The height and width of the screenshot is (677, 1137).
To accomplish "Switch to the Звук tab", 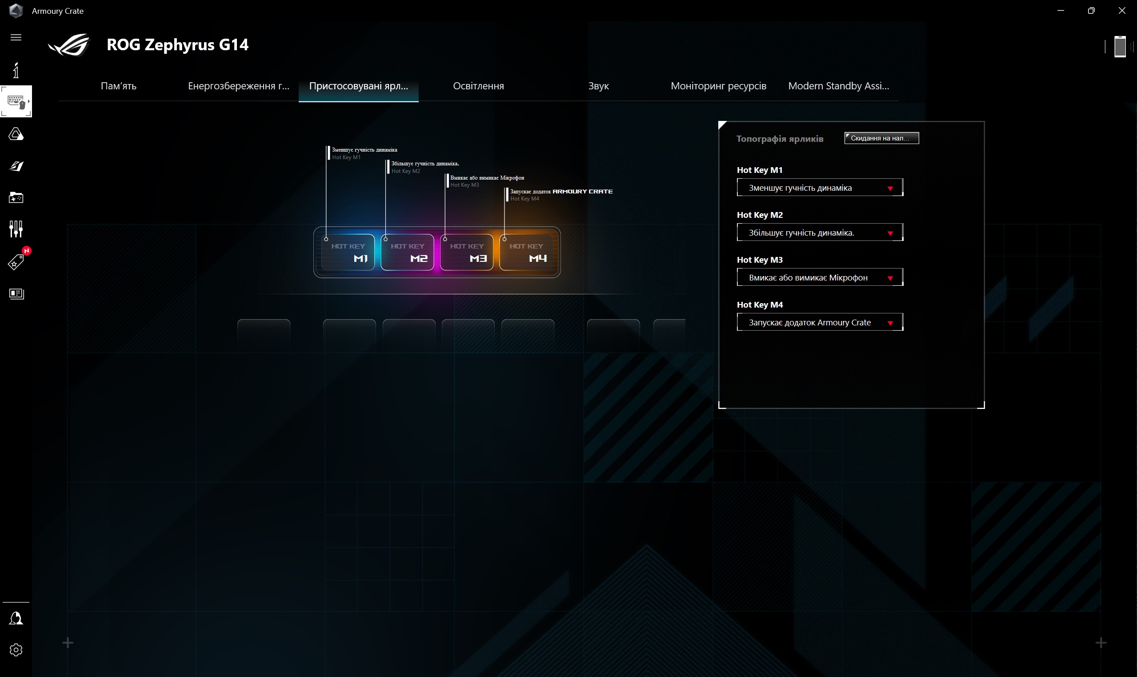I will pos(598,86).
